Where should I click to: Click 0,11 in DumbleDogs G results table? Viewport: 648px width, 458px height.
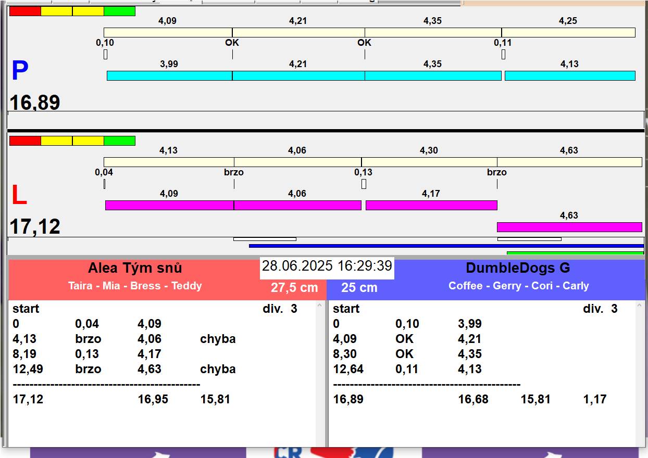[x=407, y=369]
